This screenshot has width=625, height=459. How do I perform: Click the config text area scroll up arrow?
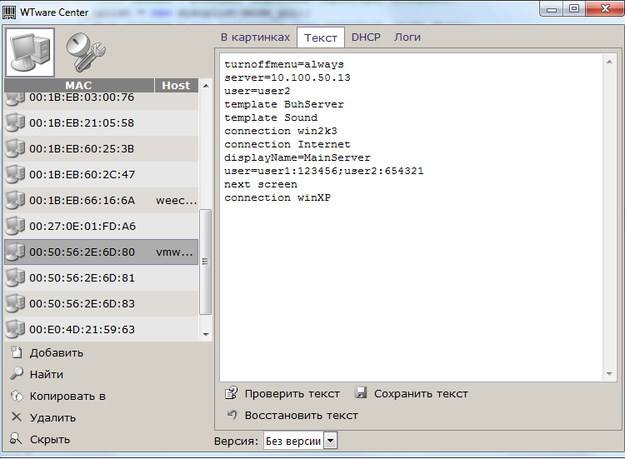pyautogui.click(x=609, y=62)
